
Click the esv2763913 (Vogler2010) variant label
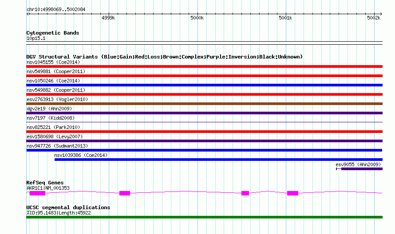57,99
